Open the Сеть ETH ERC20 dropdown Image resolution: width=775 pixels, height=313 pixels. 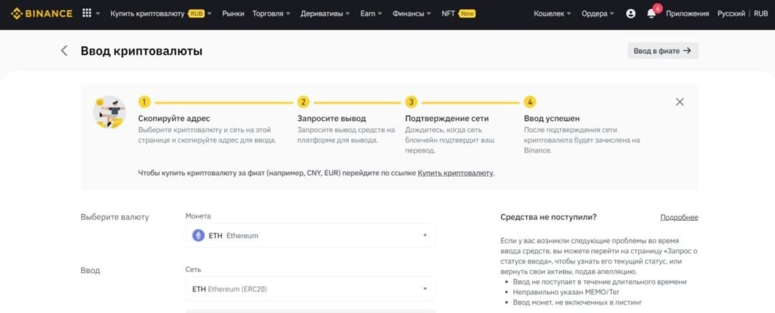tap(310, 289)
